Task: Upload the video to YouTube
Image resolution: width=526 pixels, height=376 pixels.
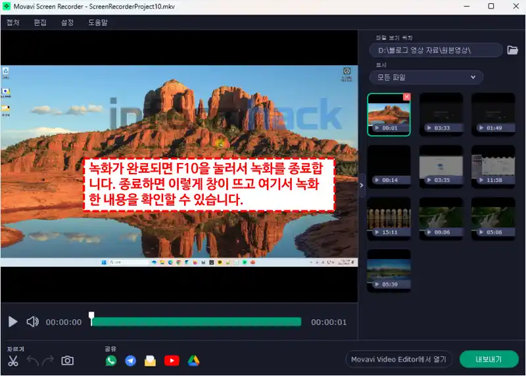Action: point(172,361)
